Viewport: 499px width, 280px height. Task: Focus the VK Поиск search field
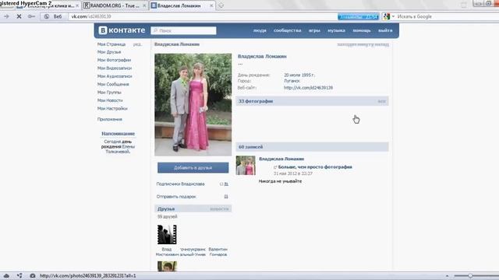pos(184,30)
